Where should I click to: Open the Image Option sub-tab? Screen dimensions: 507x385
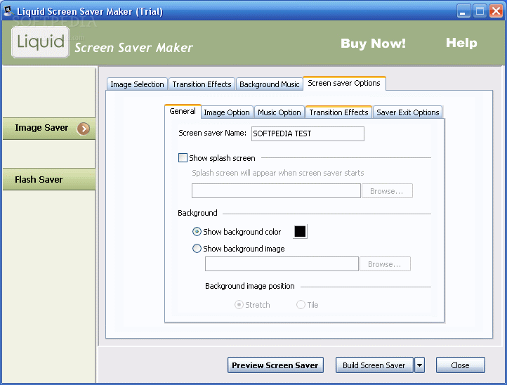pyautogui.click(x=227, y=112)
